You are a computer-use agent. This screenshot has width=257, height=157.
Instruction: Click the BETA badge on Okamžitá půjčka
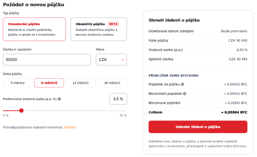pos(113,24)
